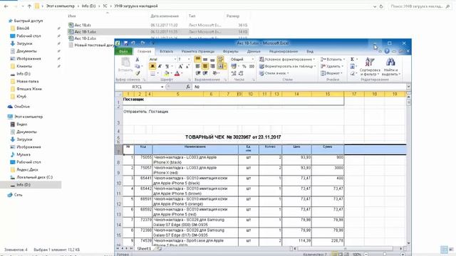The width and height of the screenshot is (456, 256).
Task: Click AutoSum sigma icon
Action: point(352,59)
